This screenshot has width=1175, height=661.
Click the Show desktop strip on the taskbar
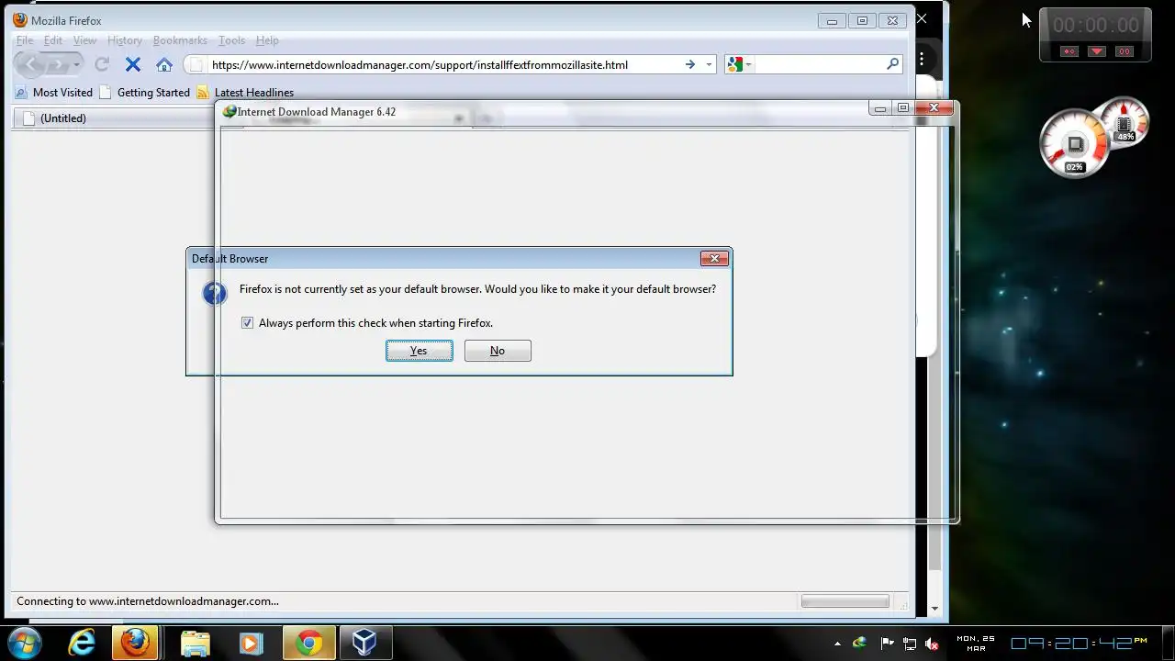pyautogui.click(x=1168, y=643)
